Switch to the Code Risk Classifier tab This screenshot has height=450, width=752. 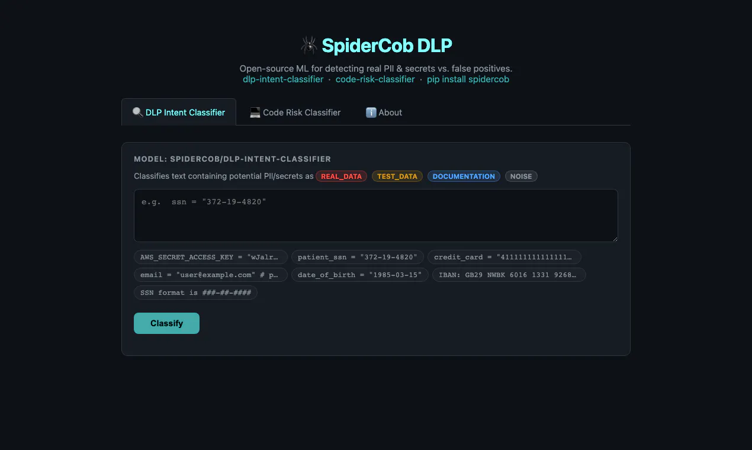(295, 112)
